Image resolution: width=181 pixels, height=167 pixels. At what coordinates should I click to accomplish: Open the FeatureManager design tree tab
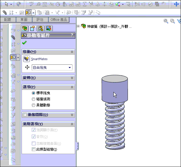pos(25,28)
